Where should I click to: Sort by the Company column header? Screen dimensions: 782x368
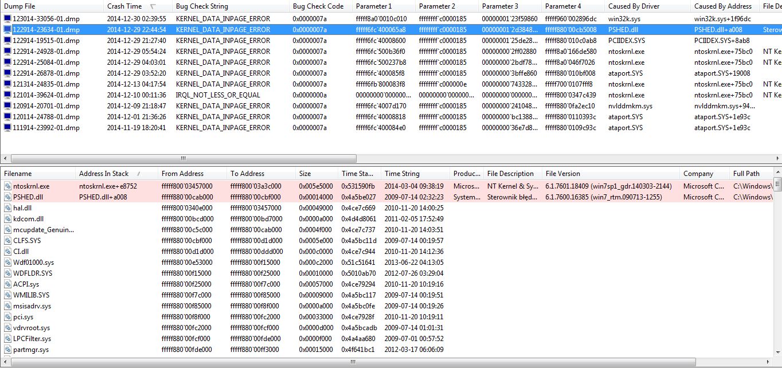coord(699,173)
